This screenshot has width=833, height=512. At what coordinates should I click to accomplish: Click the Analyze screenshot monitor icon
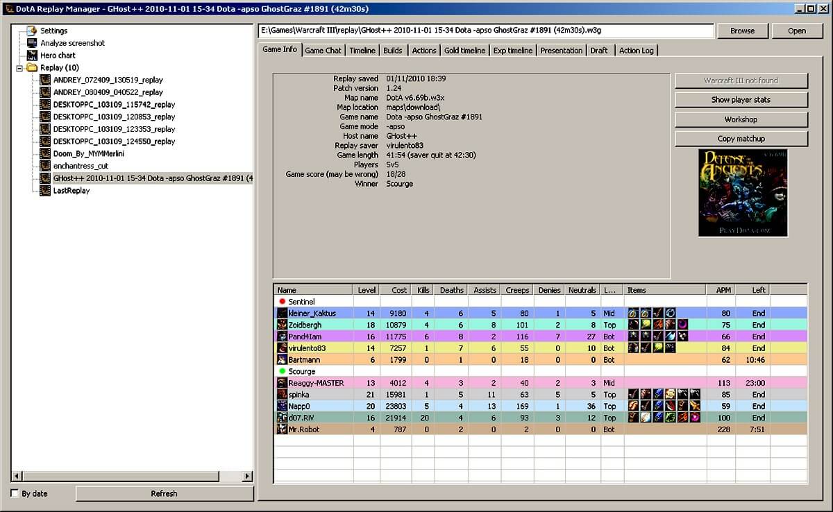coord(31,43)
